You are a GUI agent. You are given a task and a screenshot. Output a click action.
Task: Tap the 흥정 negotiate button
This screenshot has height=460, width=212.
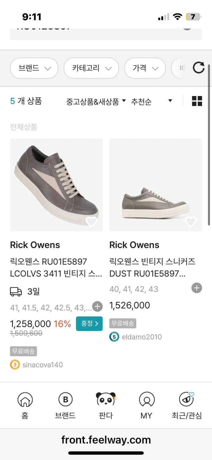pos(89,324)
